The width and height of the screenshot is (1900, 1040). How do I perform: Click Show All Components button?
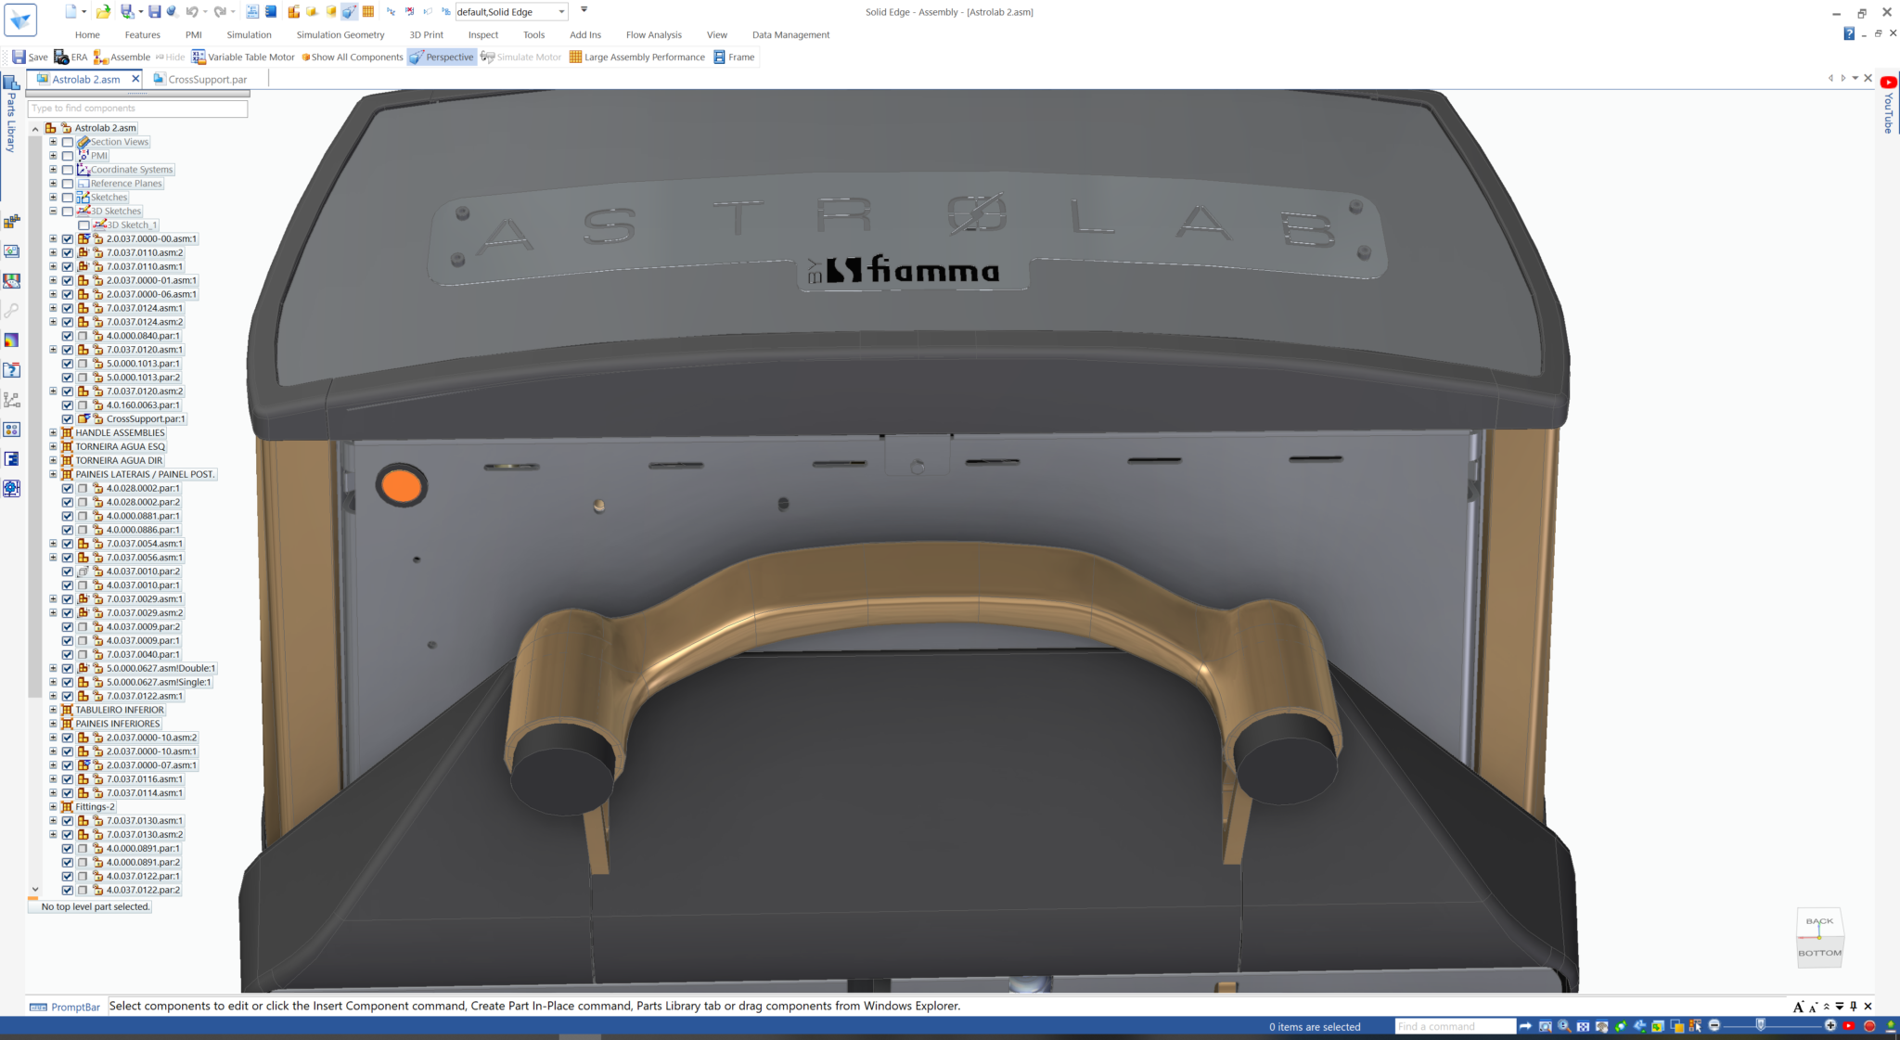click(353, 58)
